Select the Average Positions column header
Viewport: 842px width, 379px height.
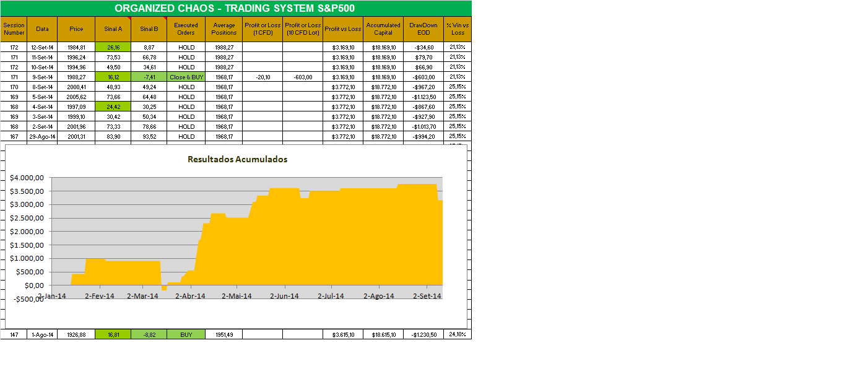[x=224, y=29]
